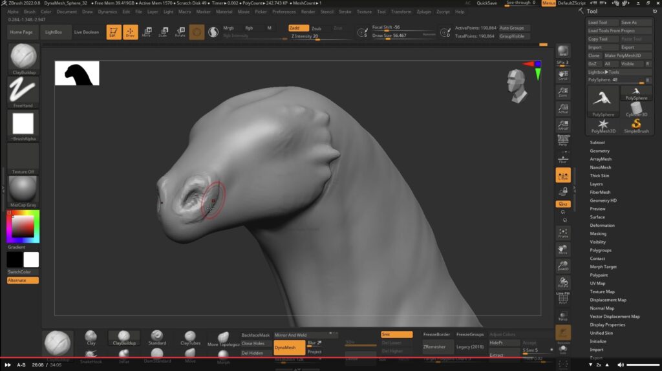Open the Deformation subpalette
Image resolution: width=662 pixels, height=371 pixels.
[x=602, y=226]
